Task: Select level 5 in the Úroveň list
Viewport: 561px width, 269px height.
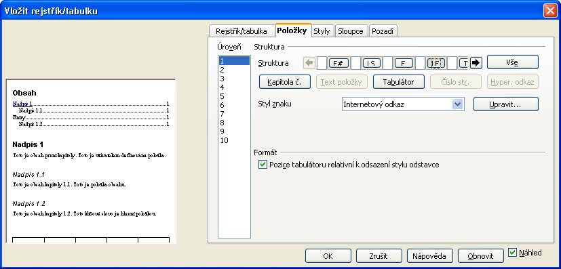Action: tap(234, 96)
